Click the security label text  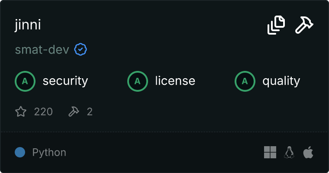65,81
